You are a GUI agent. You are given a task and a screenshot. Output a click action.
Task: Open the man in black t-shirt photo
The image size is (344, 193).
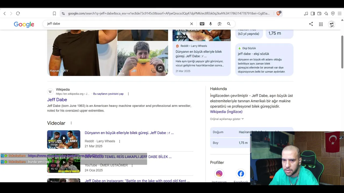point(82,53)
